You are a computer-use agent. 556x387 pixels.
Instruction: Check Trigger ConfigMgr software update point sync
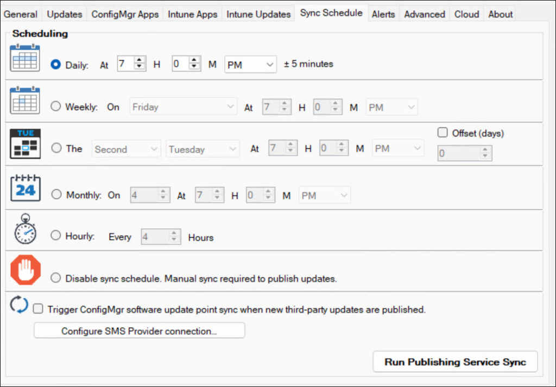[x=38, y=309]
